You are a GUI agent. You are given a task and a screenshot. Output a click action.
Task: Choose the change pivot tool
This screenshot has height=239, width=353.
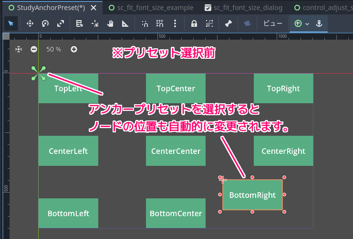tap(95, 23)
